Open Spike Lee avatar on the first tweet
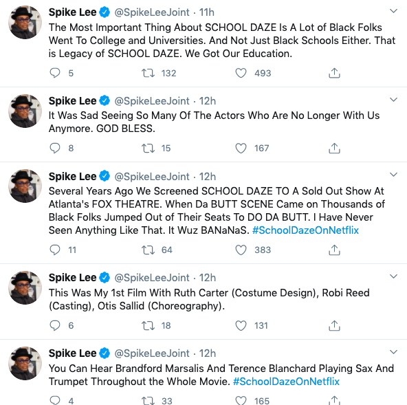Image resolution: width=407 pixels, height=405 pixels. coord(25,22)
